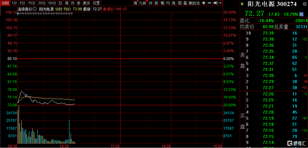This screenshot has height=148, width=308.
Task: Open the 设置 chart settings
Action: coord(96,3)
